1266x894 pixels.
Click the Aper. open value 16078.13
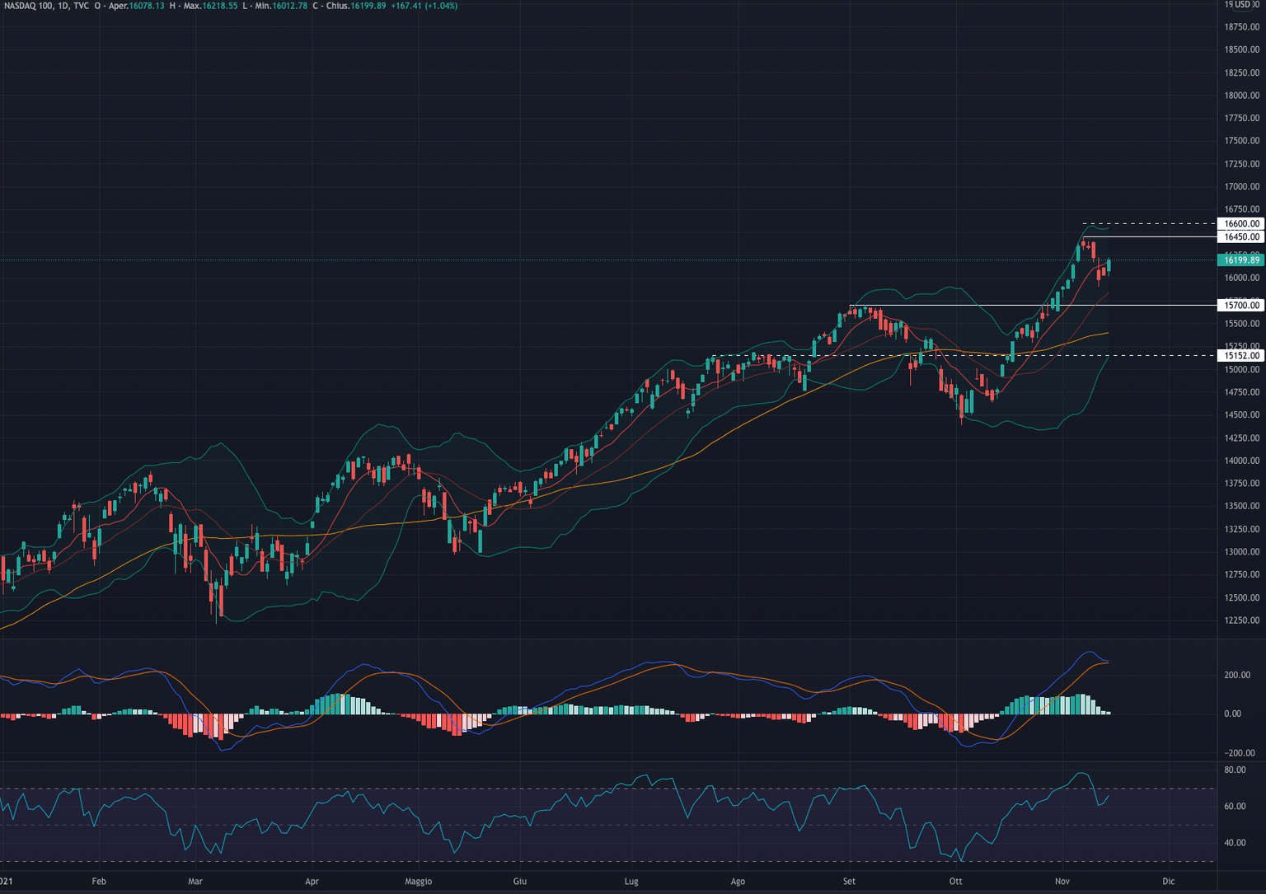click(147, 6)
